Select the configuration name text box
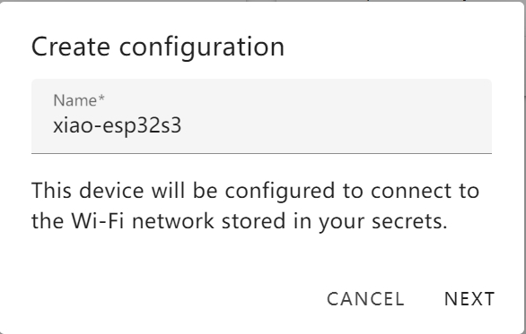 coord(261,116)
